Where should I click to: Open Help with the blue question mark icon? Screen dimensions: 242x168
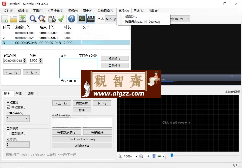72,19
